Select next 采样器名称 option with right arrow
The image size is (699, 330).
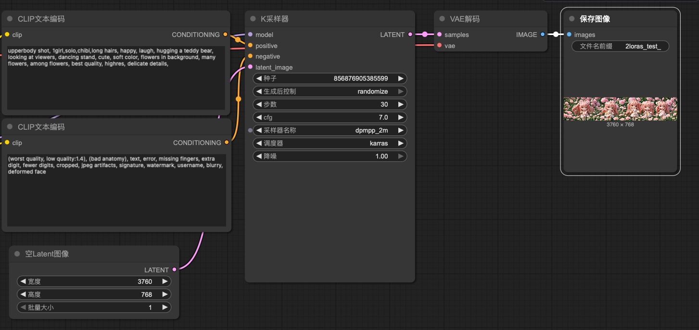click(x=401, y=130)
